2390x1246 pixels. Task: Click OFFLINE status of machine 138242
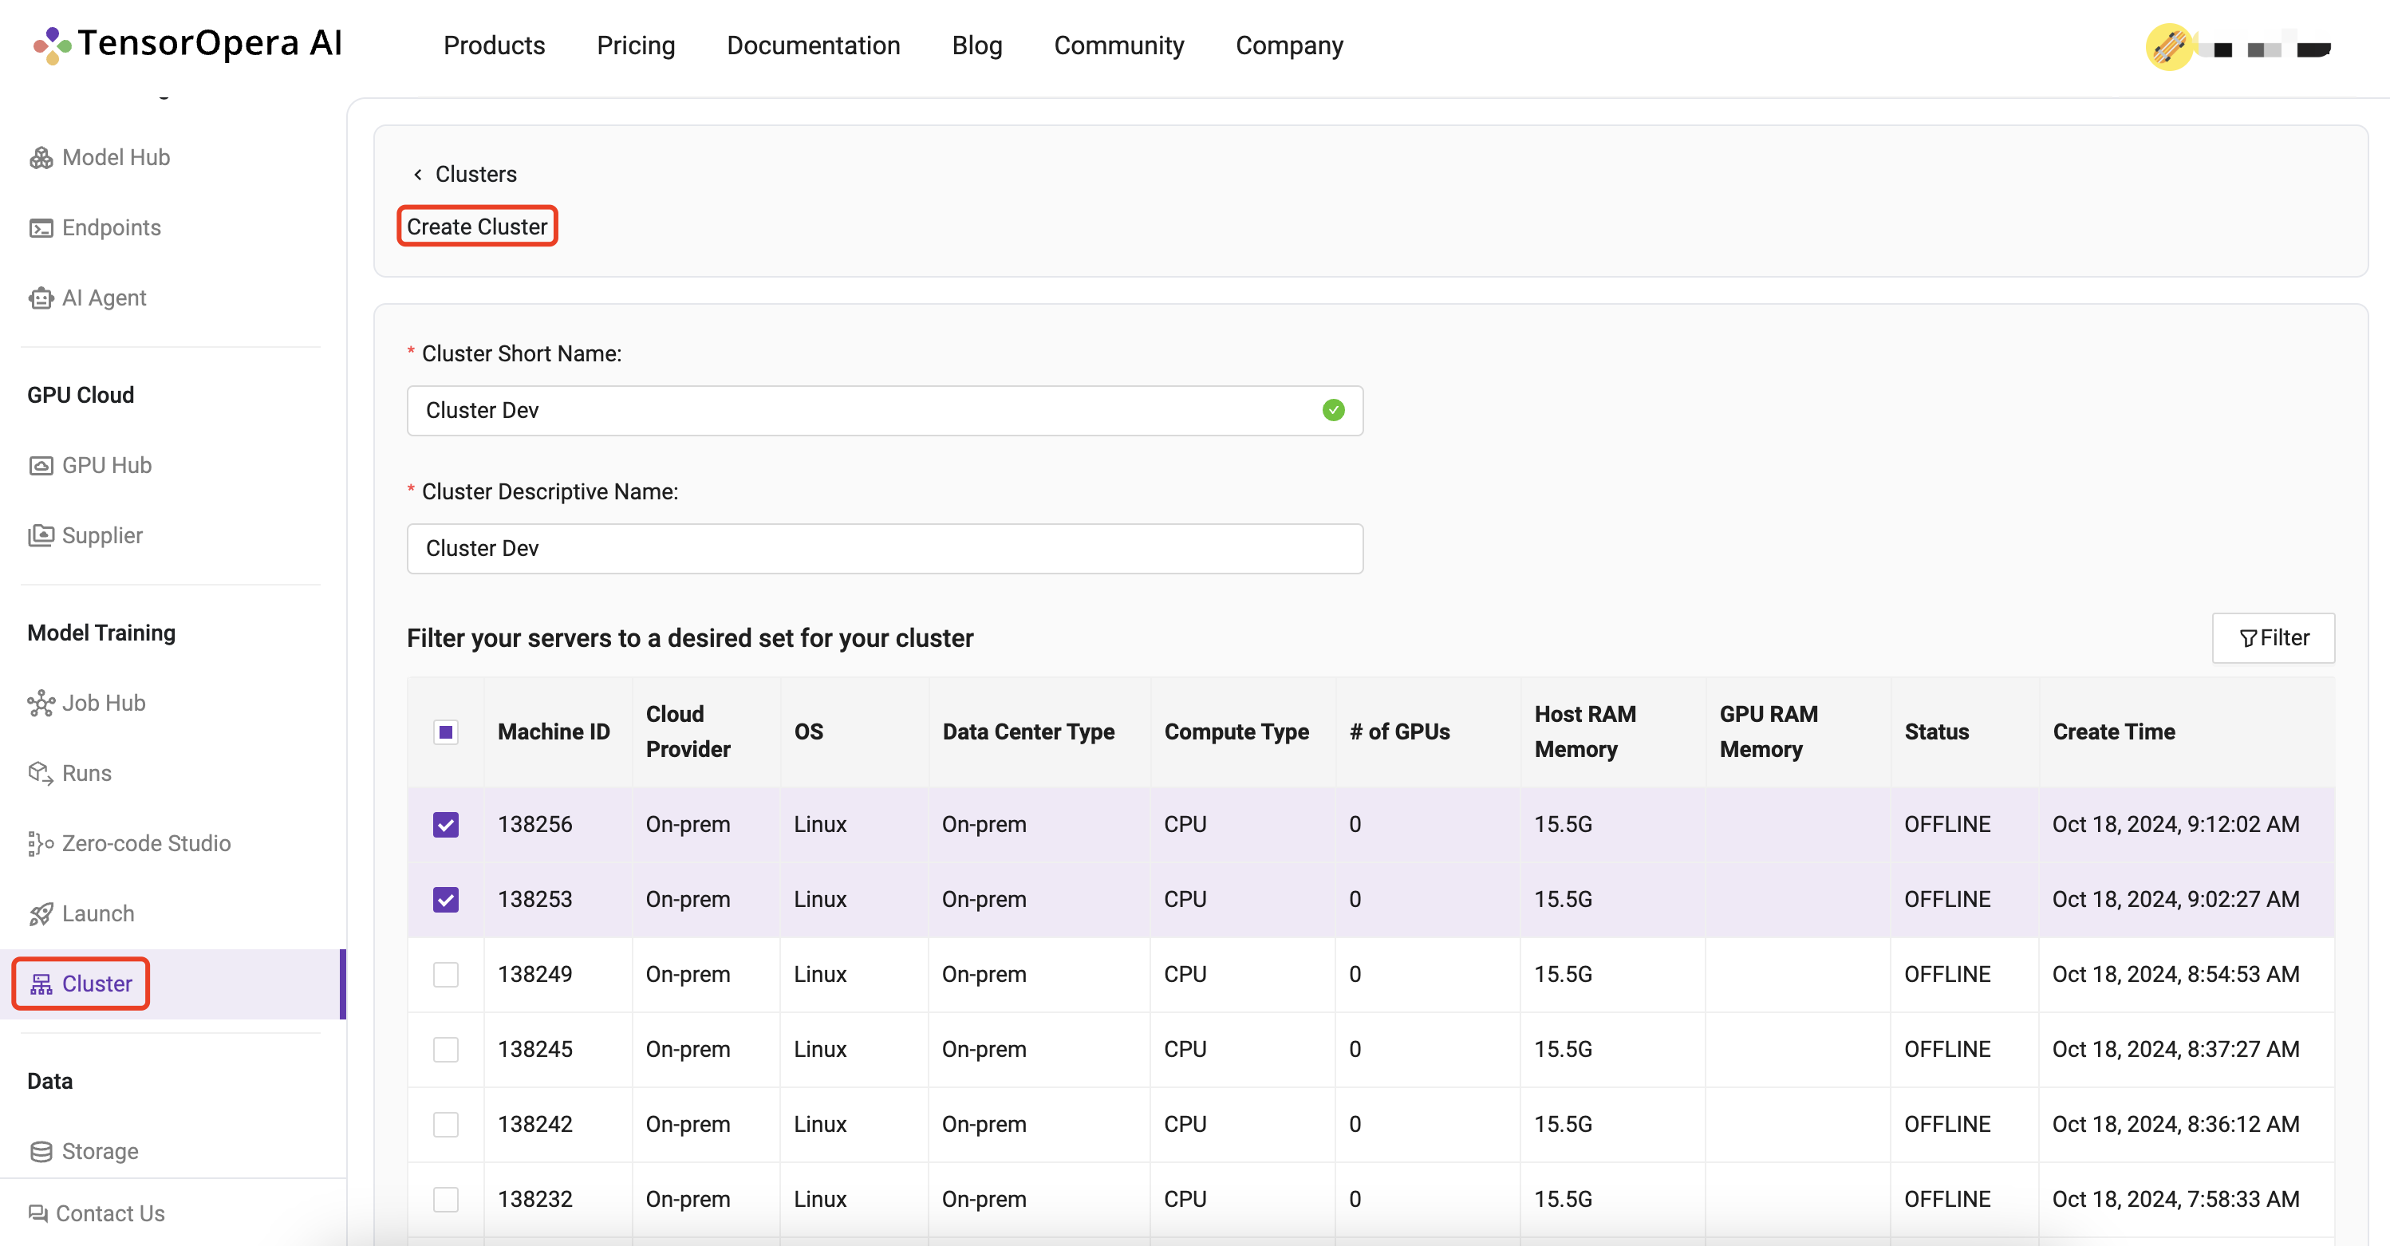tap(1947, 1125)
